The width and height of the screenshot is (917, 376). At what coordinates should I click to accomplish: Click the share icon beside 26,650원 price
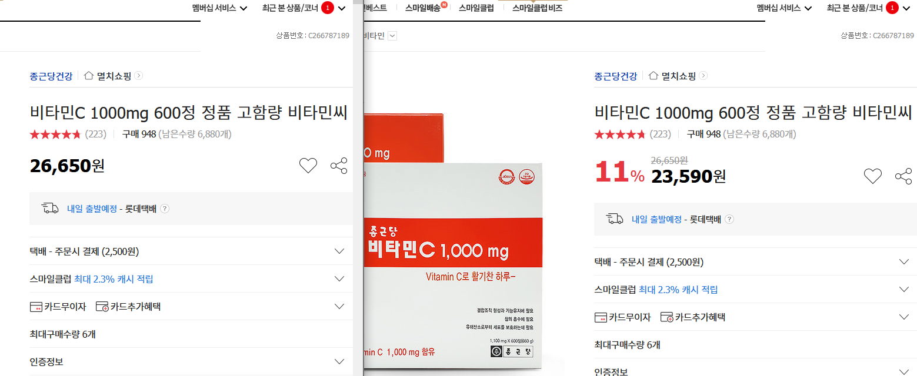pos(339,166)
